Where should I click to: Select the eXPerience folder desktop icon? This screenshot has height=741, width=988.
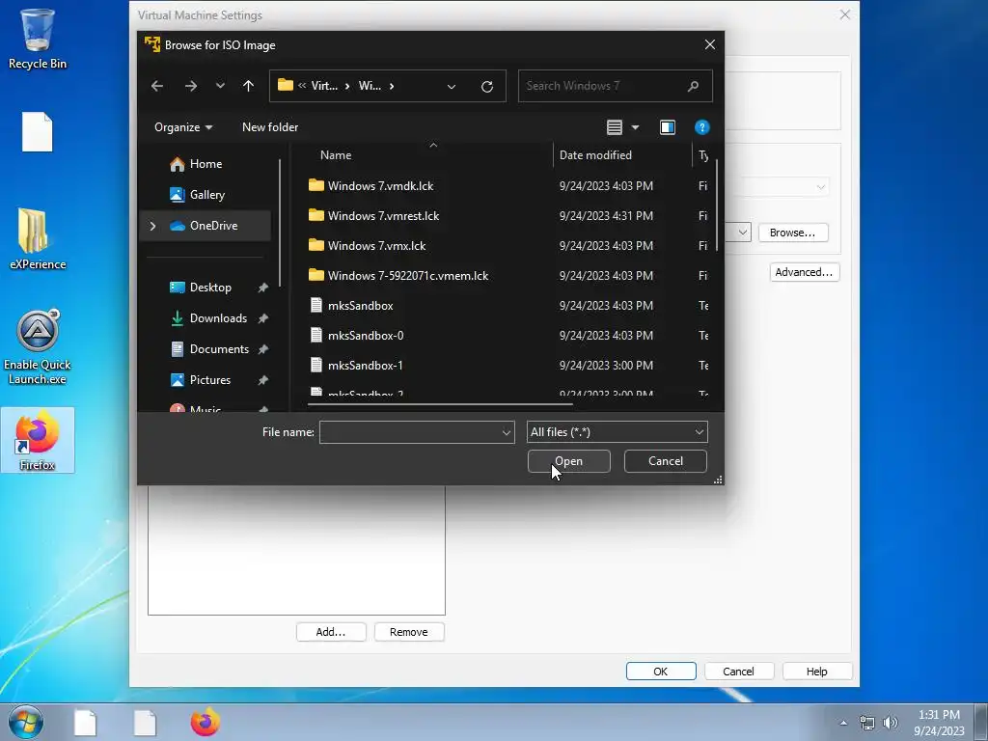tap(38, 239)
